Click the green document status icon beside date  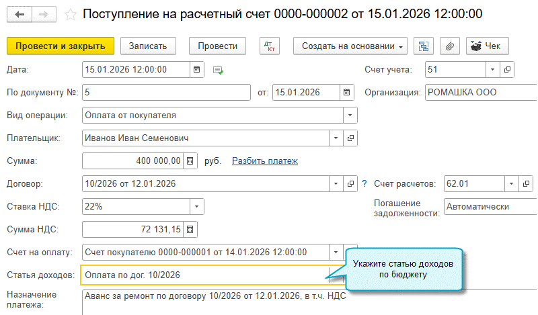218,71
